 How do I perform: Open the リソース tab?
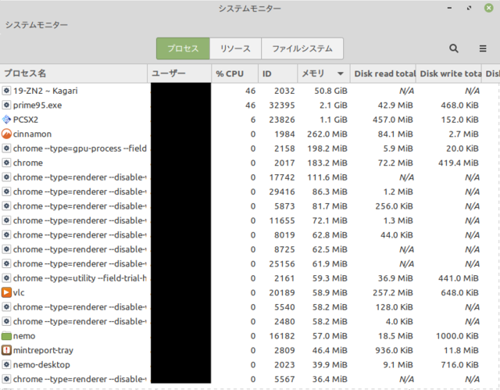coord(235,48)
